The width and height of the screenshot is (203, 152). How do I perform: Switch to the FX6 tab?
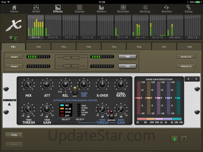point(139,47)
